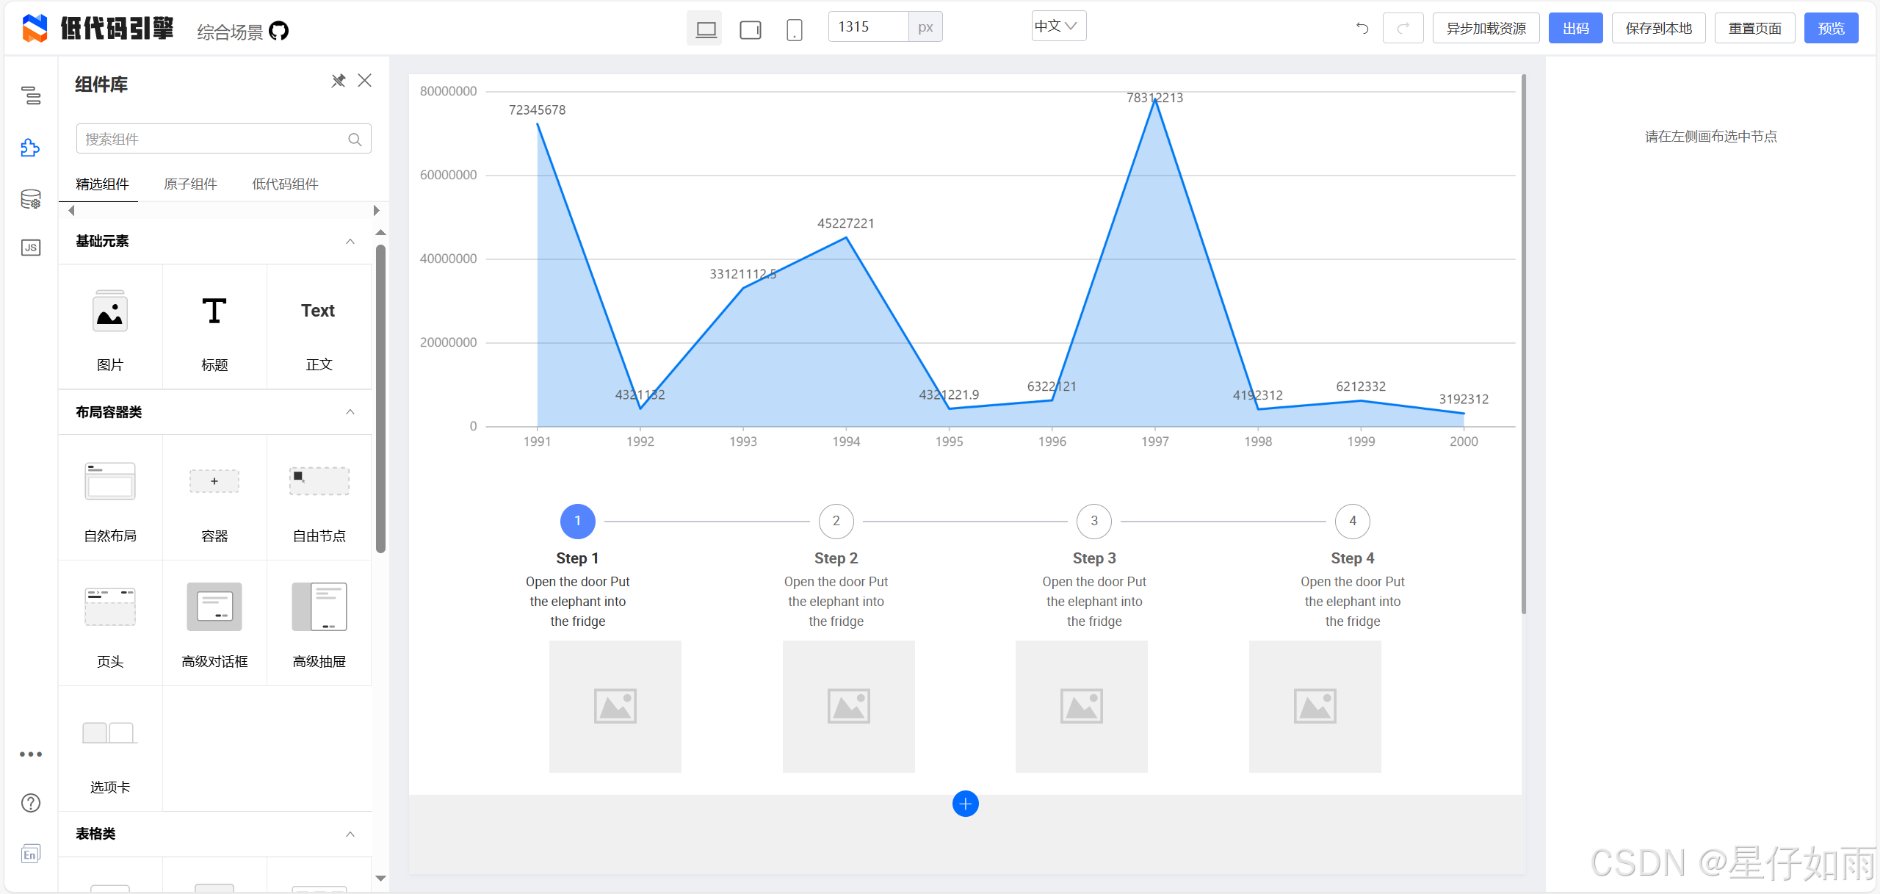Switch to tablet preview device icon
The height and width of the screenshot is (894, 1880).
[x=750, y=29]
